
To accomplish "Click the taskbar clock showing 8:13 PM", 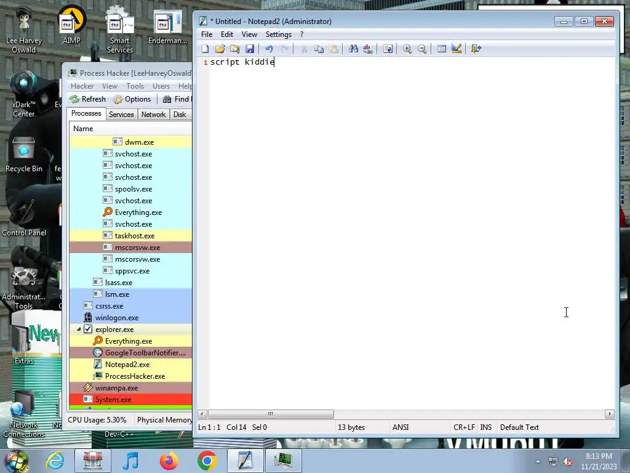I will (599, 461).
